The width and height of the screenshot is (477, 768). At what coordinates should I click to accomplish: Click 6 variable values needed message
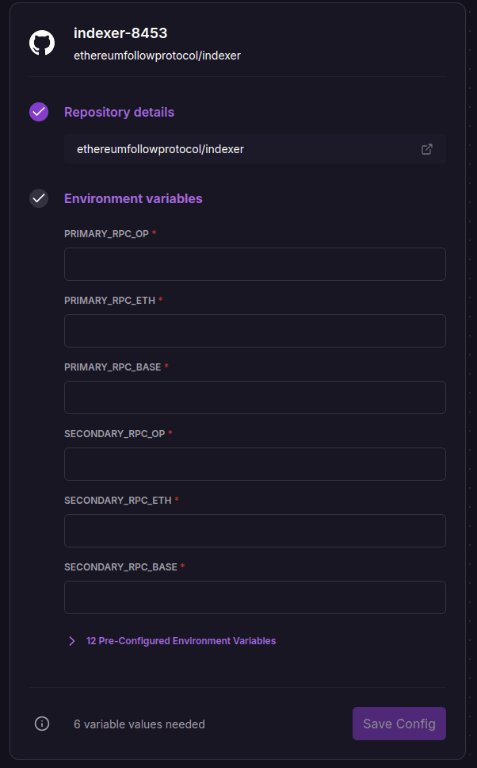coord(139,724)
